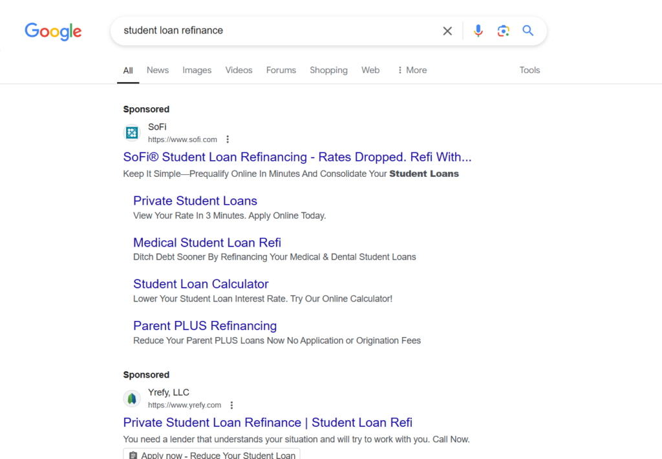Click the Yrefy, LLC advertiser name
Screen dimensions: 662x459
click(169, 393)
